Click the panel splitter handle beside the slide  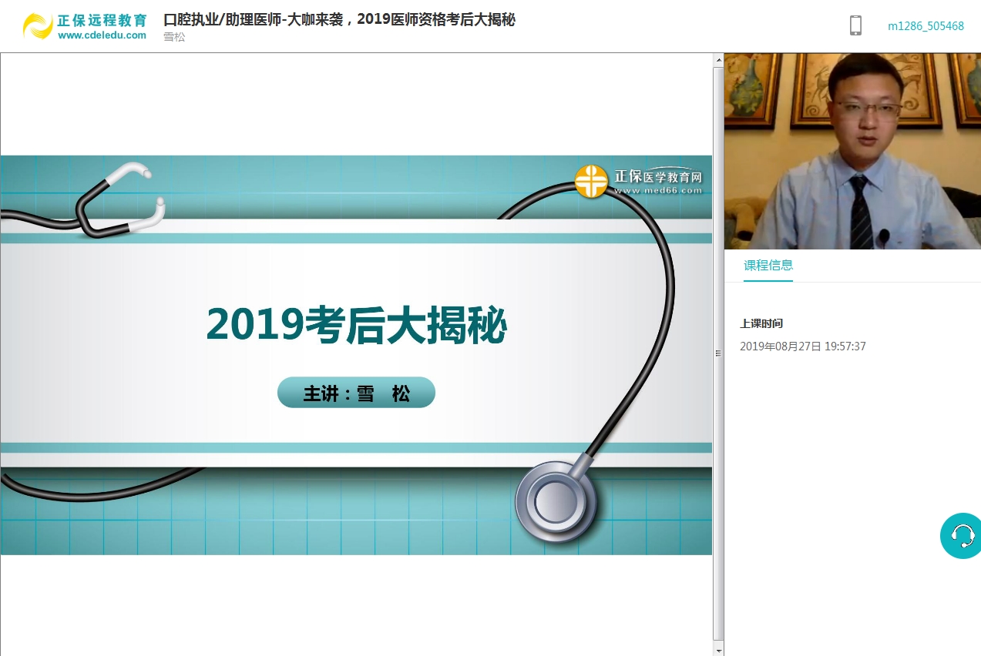pos(718,353)
